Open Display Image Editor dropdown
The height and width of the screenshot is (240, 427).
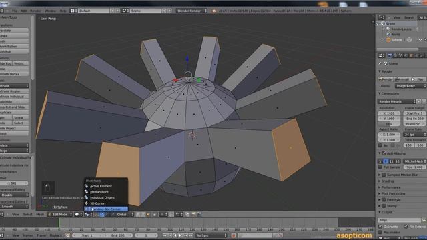click(411, 86)
